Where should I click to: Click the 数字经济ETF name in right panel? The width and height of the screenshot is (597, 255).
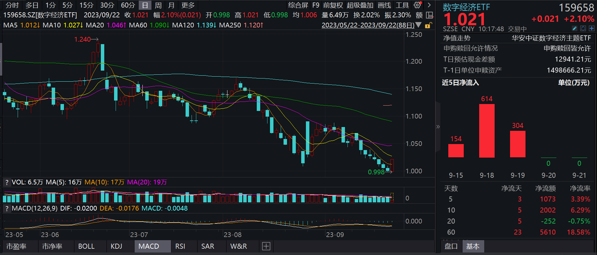(466, 7)
